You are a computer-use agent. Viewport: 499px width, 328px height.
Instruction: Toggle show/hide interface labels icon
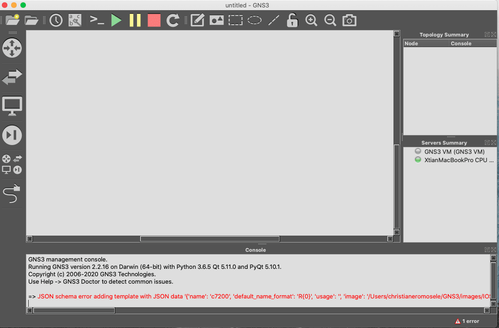[x=75, y=20]
